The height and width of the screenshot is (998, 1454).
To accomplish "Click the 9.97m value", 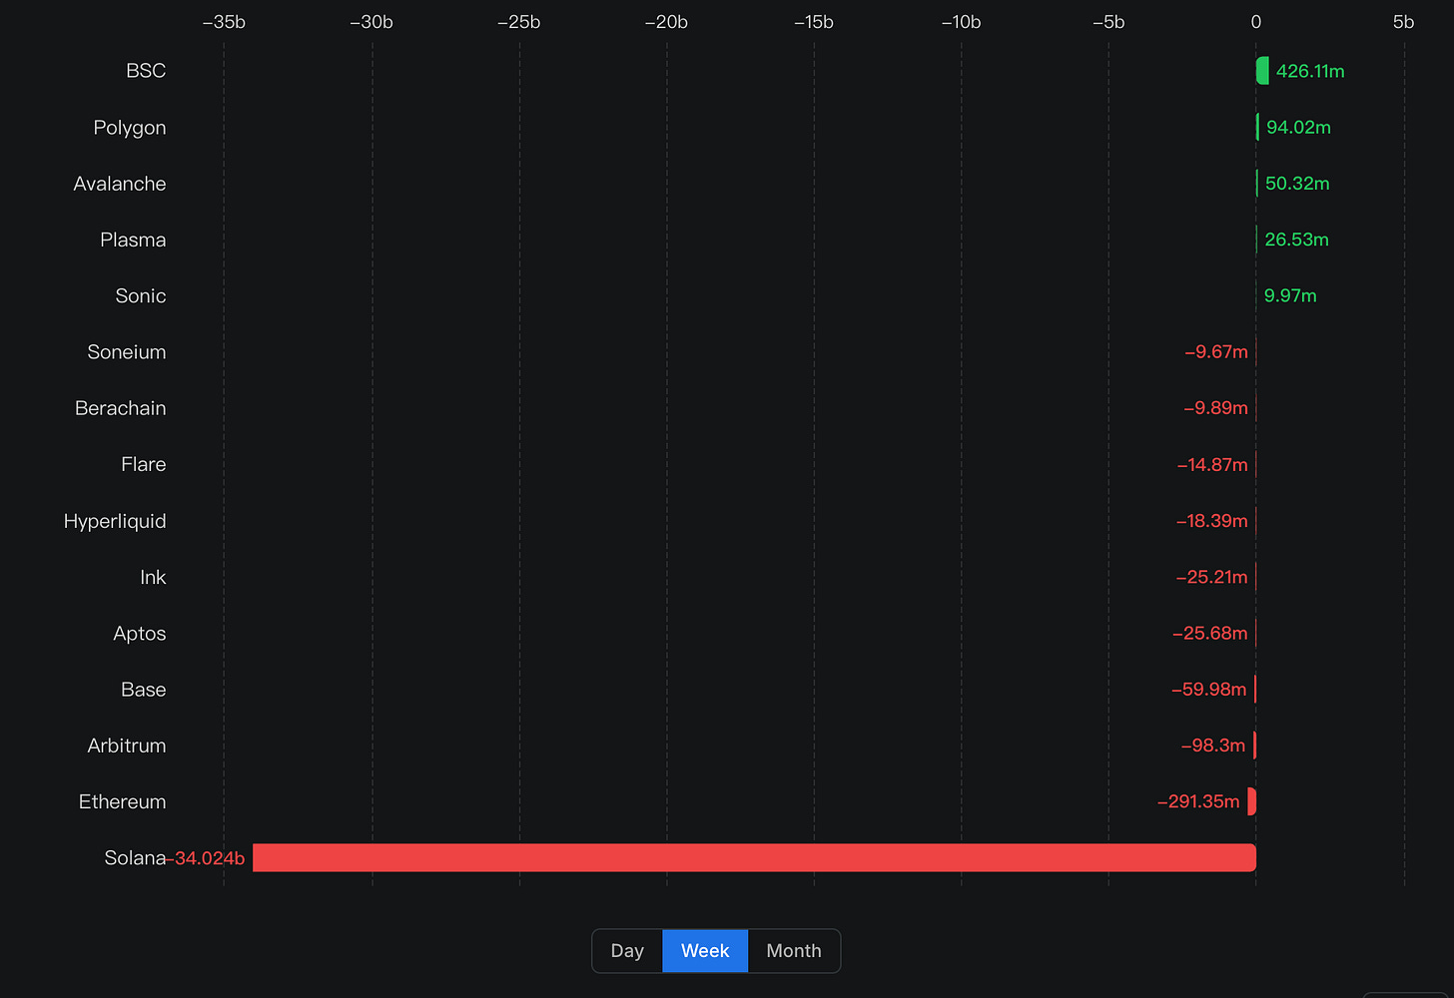I will coord(1290,296).
